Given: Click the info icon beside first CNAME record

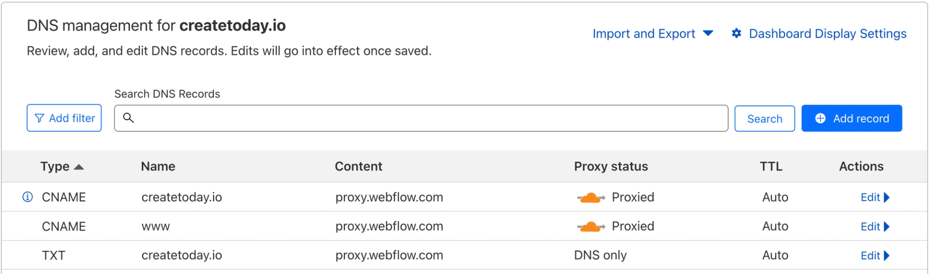Looking at the screenshot, I should tap(28, 197).
